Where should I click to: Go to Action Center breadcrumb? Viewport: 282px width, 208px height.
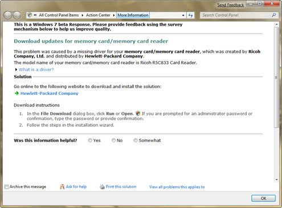98,15
